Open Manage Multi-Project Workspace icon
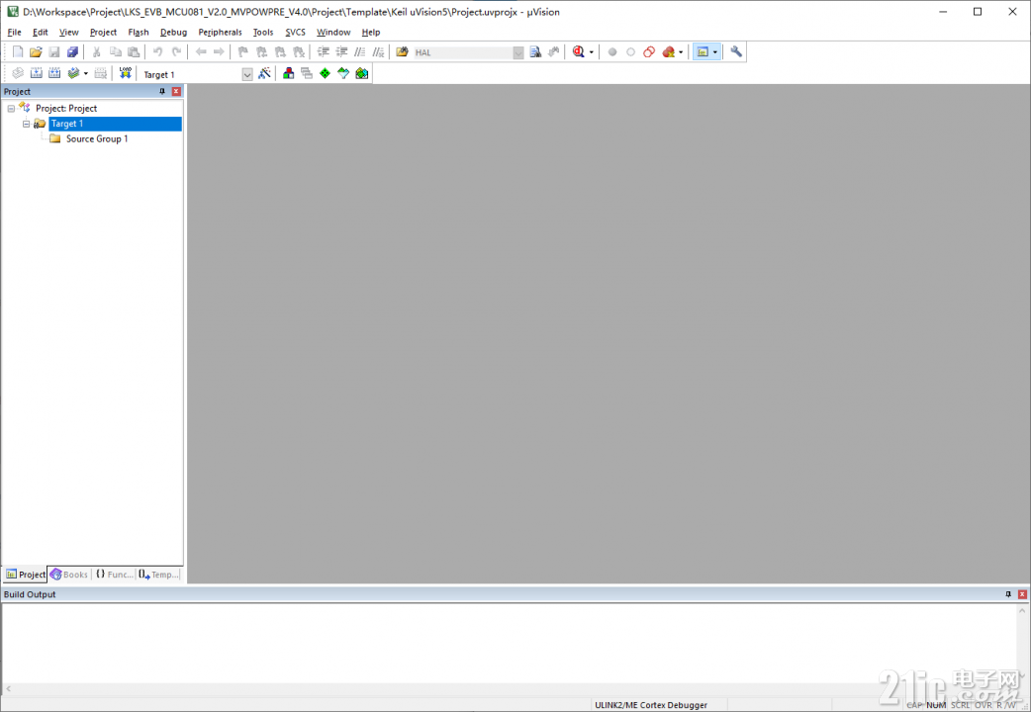 pos(307,73)
